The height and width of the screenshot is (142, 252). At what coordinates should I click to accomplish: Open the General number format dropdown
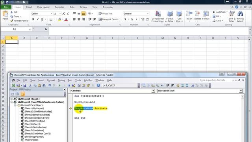148,13
